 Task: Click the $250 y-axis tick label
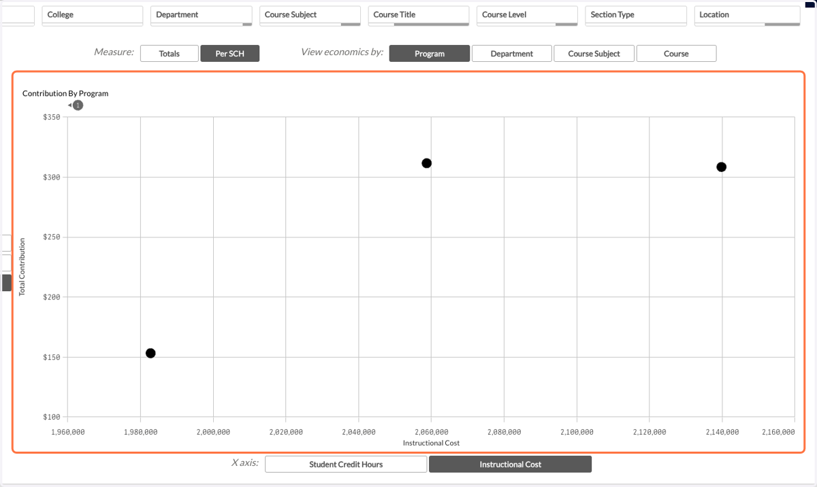click(x=52, y=237)
